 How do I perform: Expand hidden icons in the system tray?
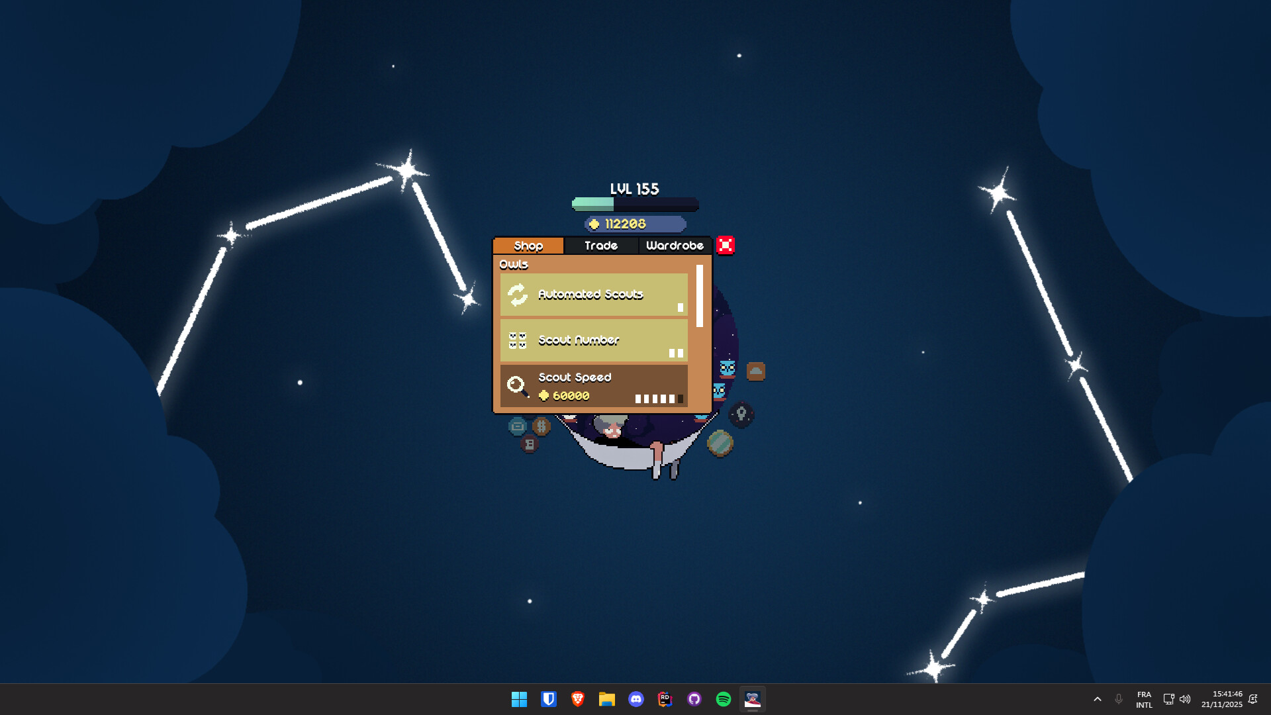(1098, 699)
